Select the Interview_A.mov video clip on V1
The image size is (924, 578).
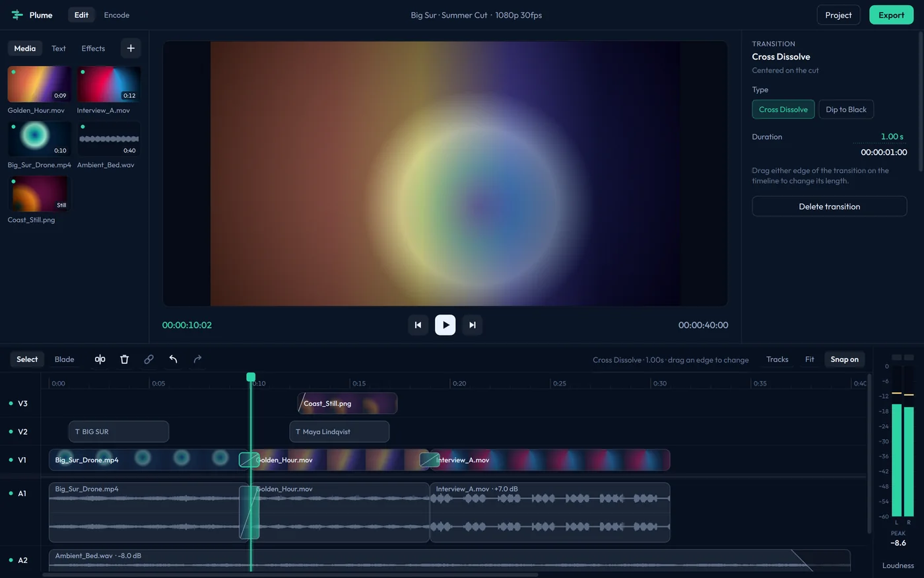[550, 460]
